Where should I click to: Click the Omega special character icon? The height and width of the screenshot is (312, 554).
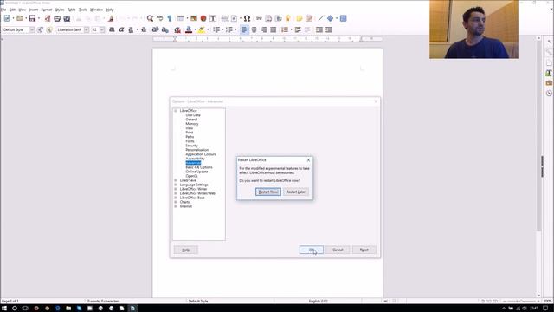coord(247,18)
